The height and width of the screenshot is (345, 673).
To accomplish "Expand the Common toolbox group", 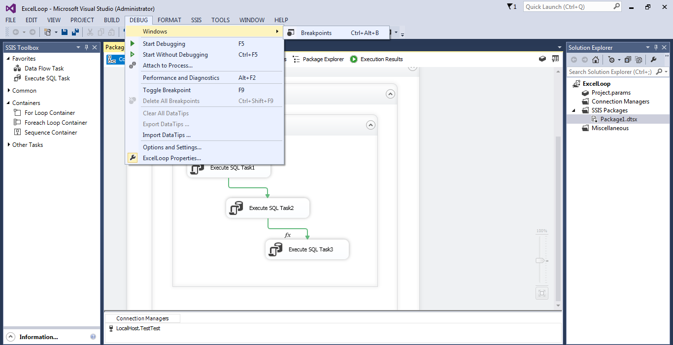I will 9,91.
